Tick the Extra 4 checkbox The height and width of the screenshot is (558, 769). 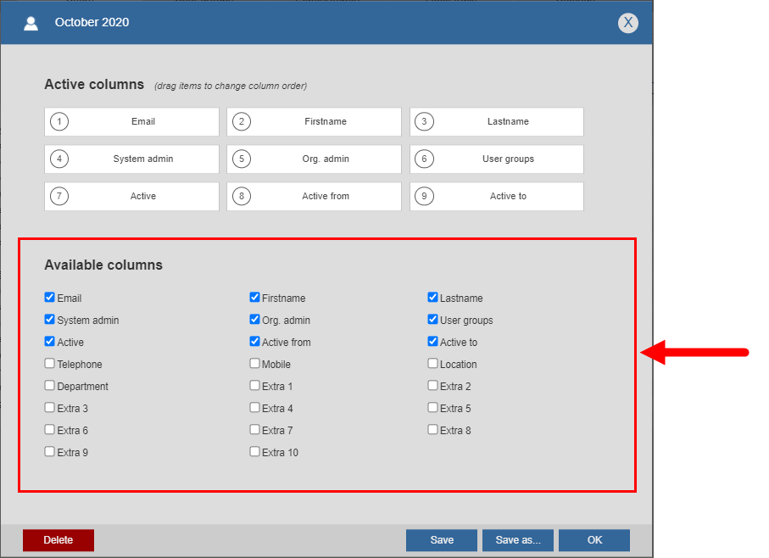point(254,407)
